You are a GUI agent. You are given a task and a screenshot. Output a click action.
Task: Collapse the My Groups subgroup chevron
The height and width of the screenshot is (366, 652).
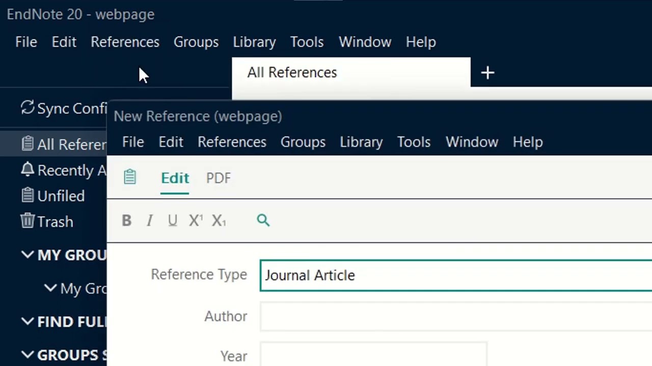pos(50,288)
